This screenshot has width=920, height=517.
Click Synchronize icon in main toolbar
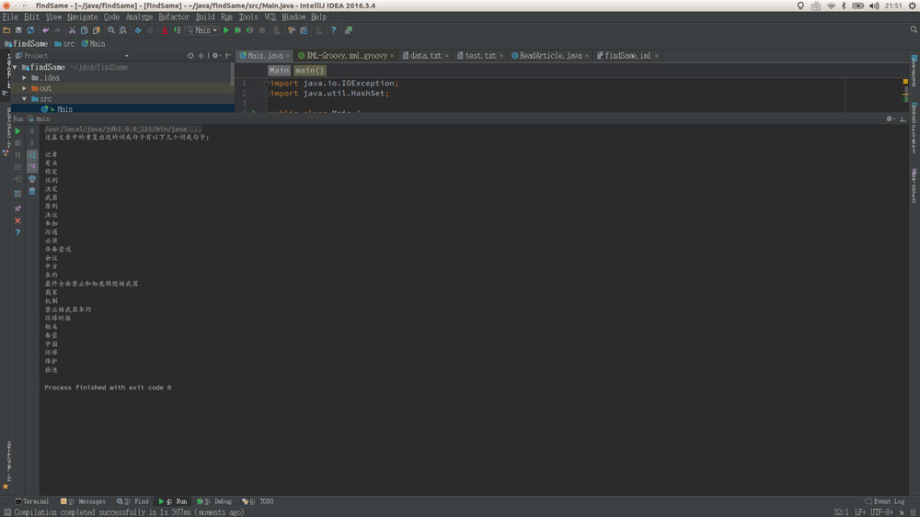pyautogui.click(x=30, y=30)
